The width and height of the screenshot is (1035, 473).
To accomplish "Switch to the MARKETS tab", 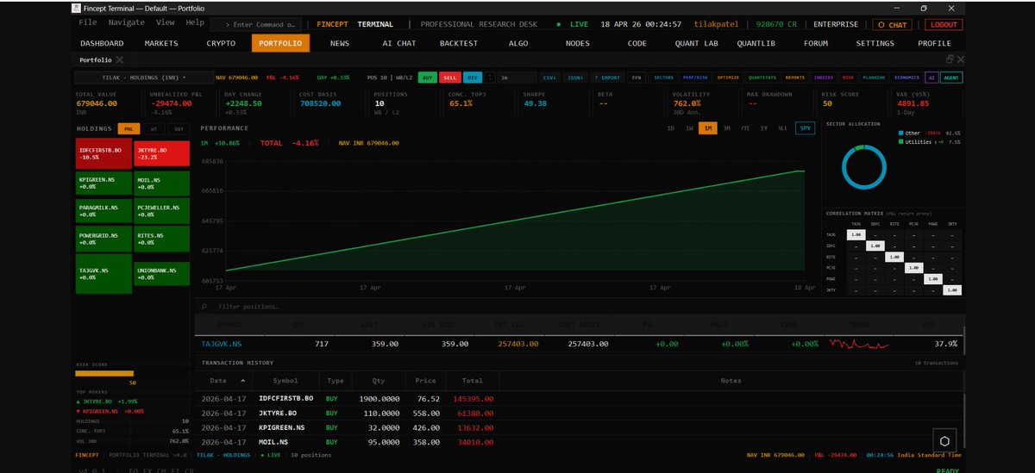I will 161,43.
